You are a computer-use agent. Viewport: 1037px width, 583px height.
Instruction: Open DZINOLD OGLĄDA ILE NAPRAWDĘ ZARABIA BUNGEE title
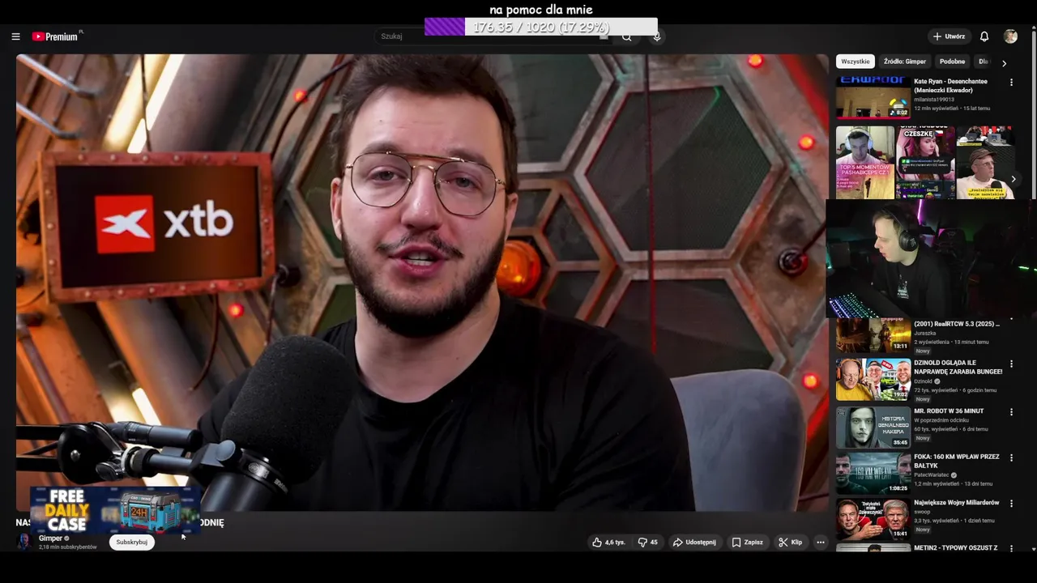click(958, 367)
